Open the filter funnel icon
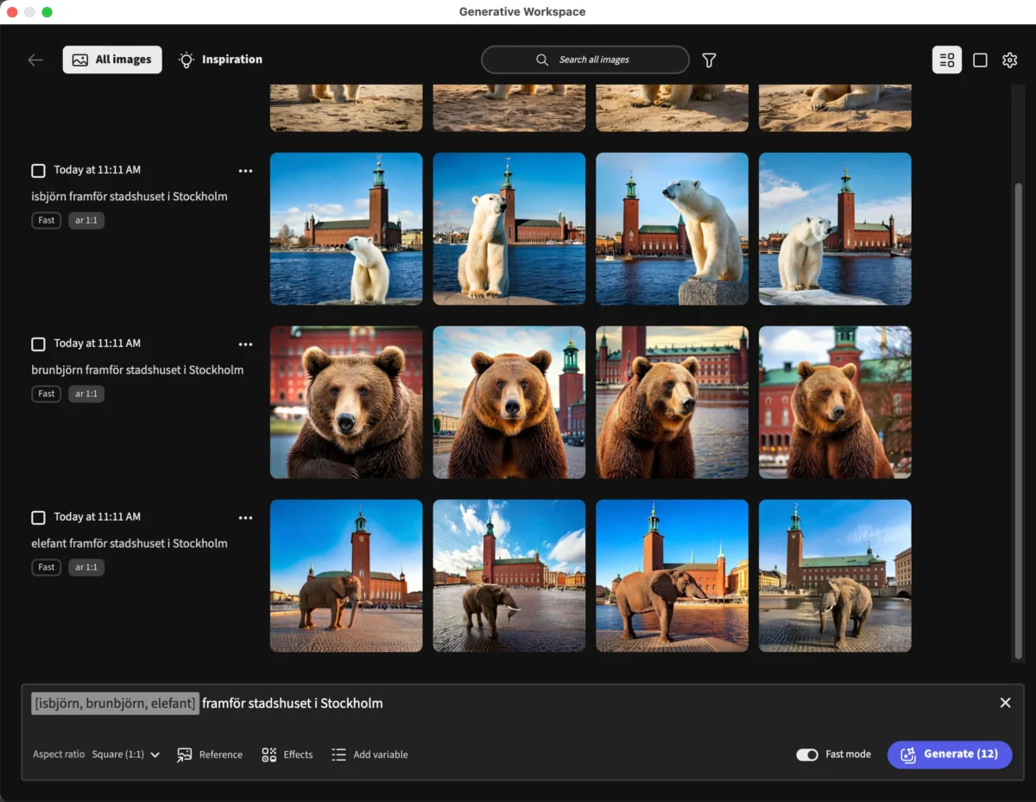This screenshot has height=802, width=1036. tap(709, 60)
